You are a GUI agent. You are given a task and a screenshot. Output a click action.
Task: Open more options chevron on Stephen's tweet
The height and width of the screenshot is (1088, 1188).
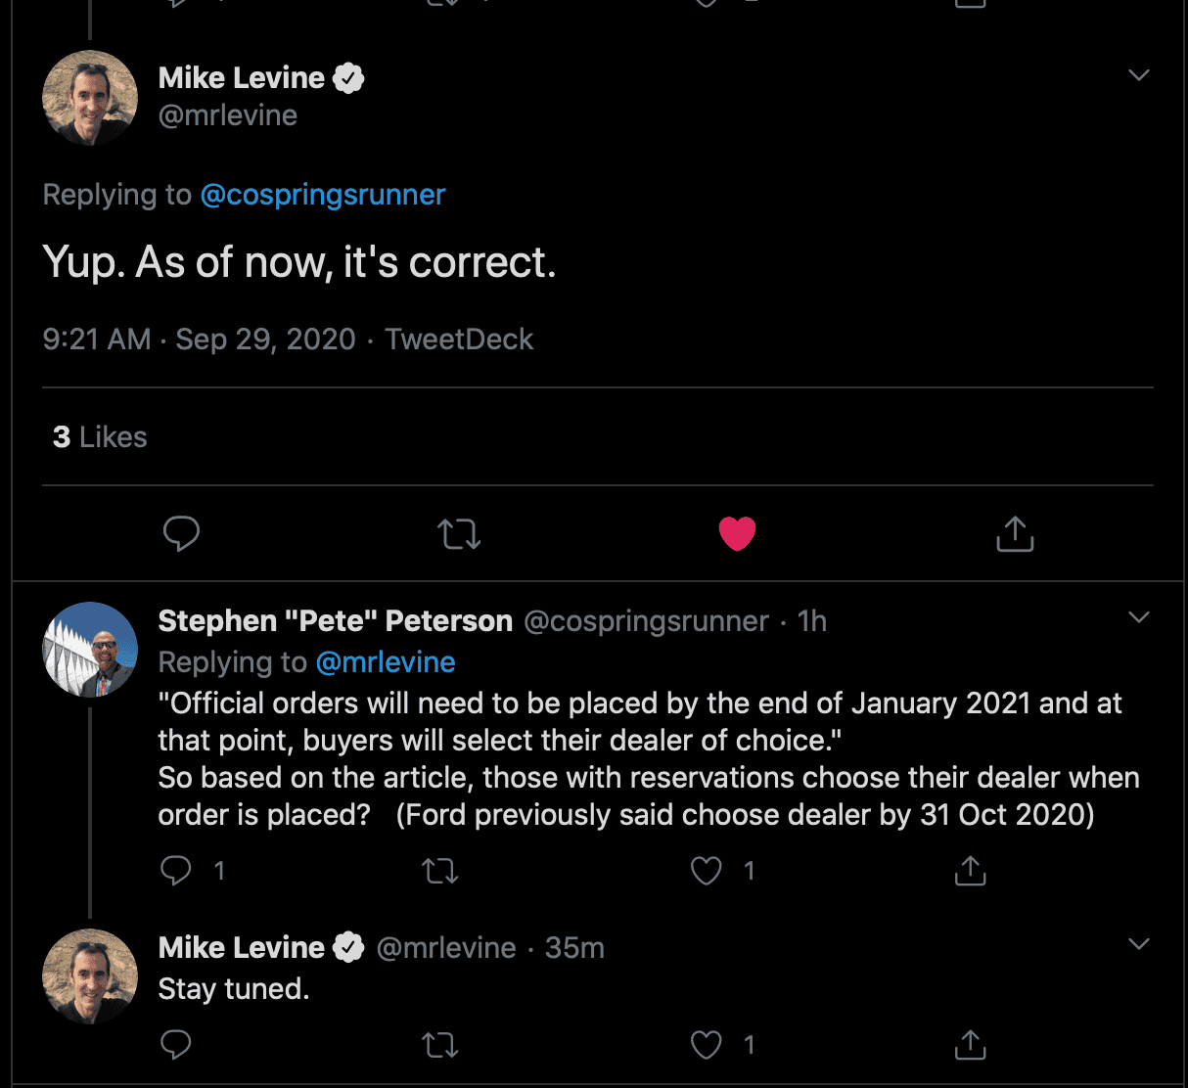coord(1139,617)
